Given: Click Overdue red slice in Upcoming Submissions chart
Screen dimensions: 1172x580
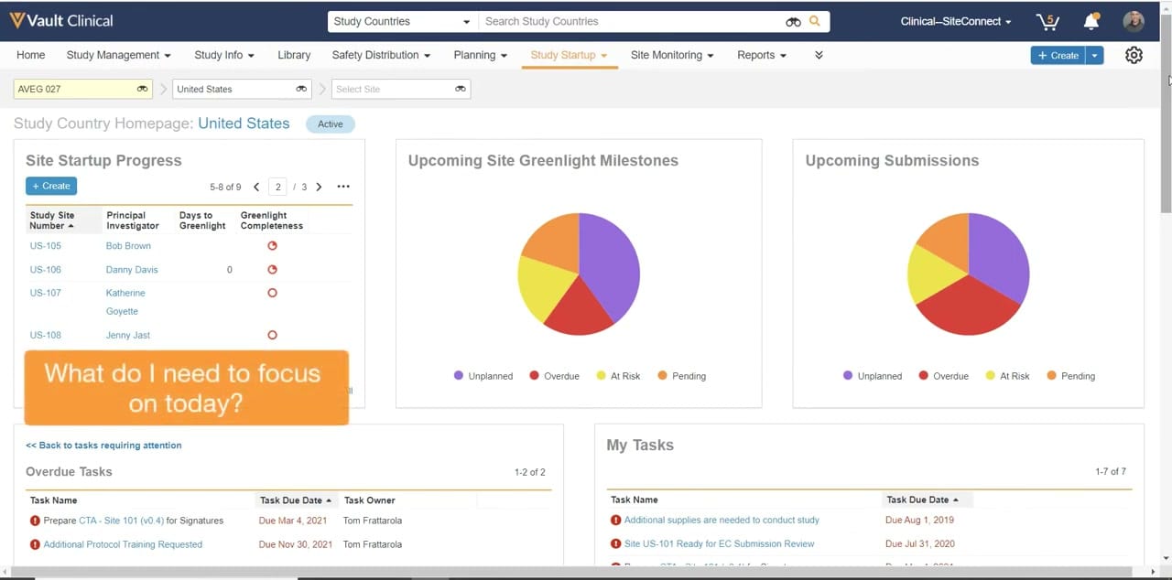Looking at the screenshot, I should pyautogui.click(x=967, y=306).
